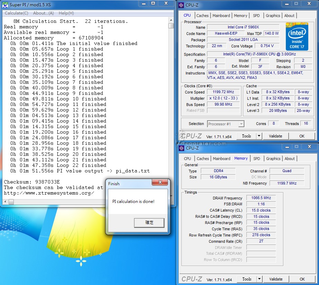Viewport: 319px width, 285px height.
Task: Click Super PI horizontal scrollbar left arrow
Action: pyautogui.click(x=5, y=202)
